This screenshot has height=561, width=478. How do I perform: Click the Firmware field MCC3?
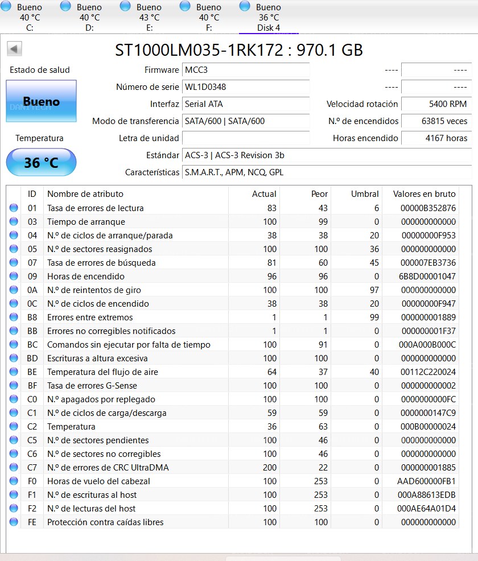(246, 70)
